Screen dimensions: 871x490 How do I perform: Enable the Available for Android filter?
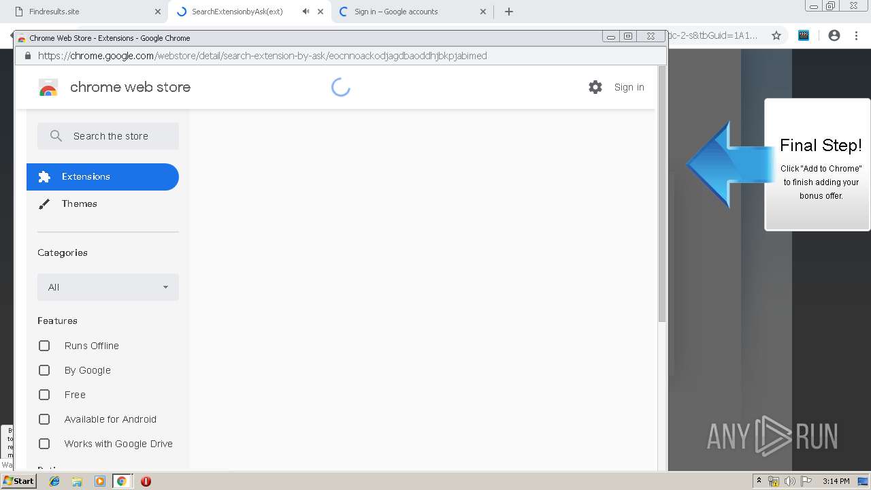[44, 419]
